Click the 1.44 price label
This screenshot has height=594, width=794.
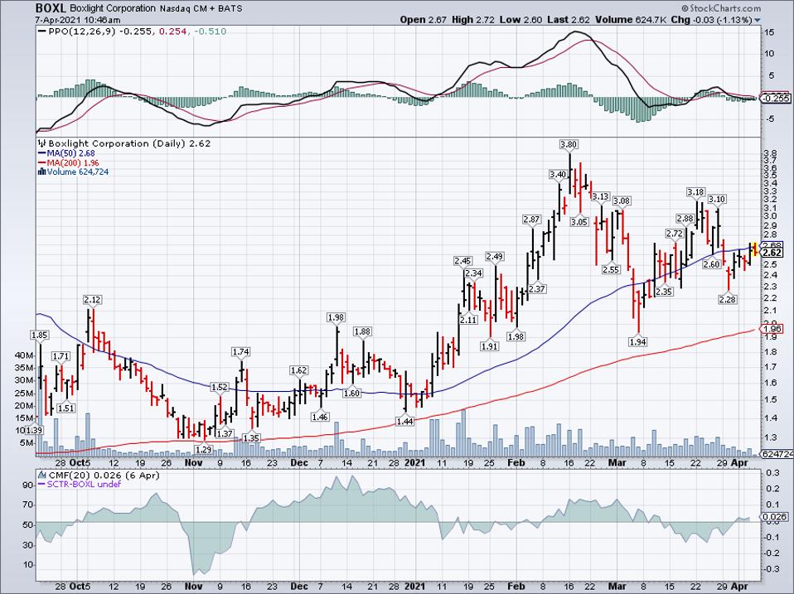point(404,421)
